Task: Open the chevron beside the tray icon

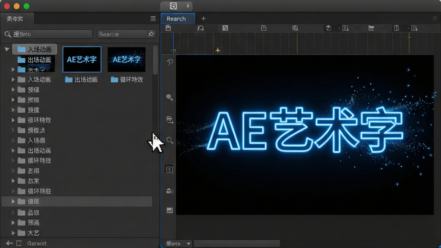Action: [382, 28]
